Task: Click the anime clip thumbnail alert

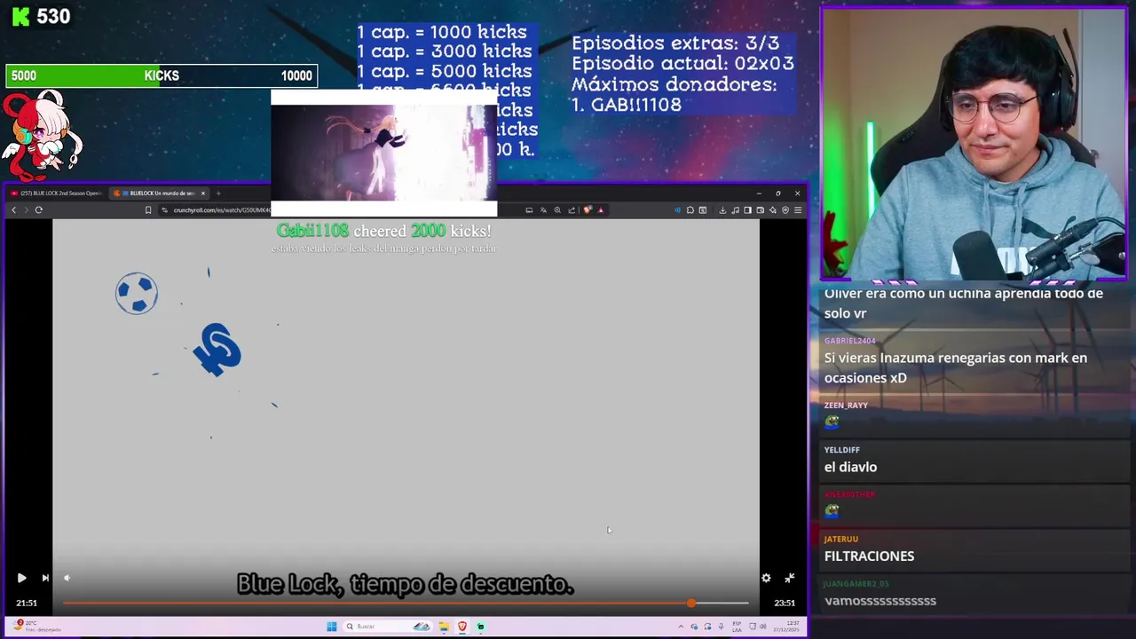Action: pos(383,153)
